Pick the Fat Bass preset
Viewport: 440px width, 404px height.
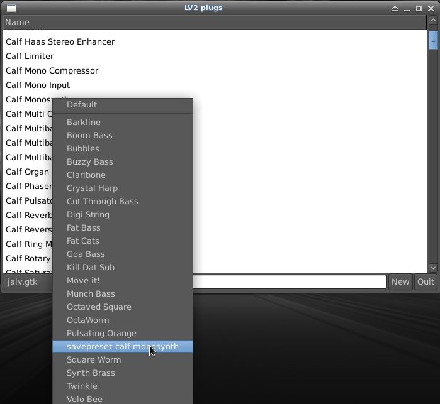click(123, 227)
